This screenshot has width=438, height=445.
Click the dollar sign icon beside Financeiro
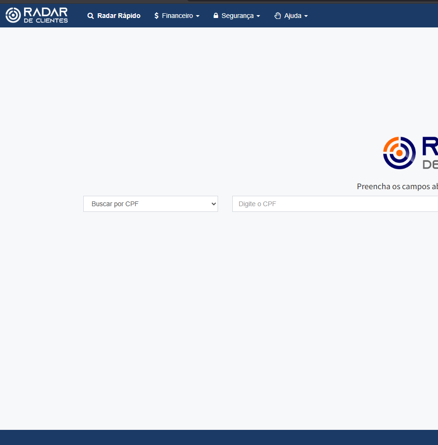point(156,16)
